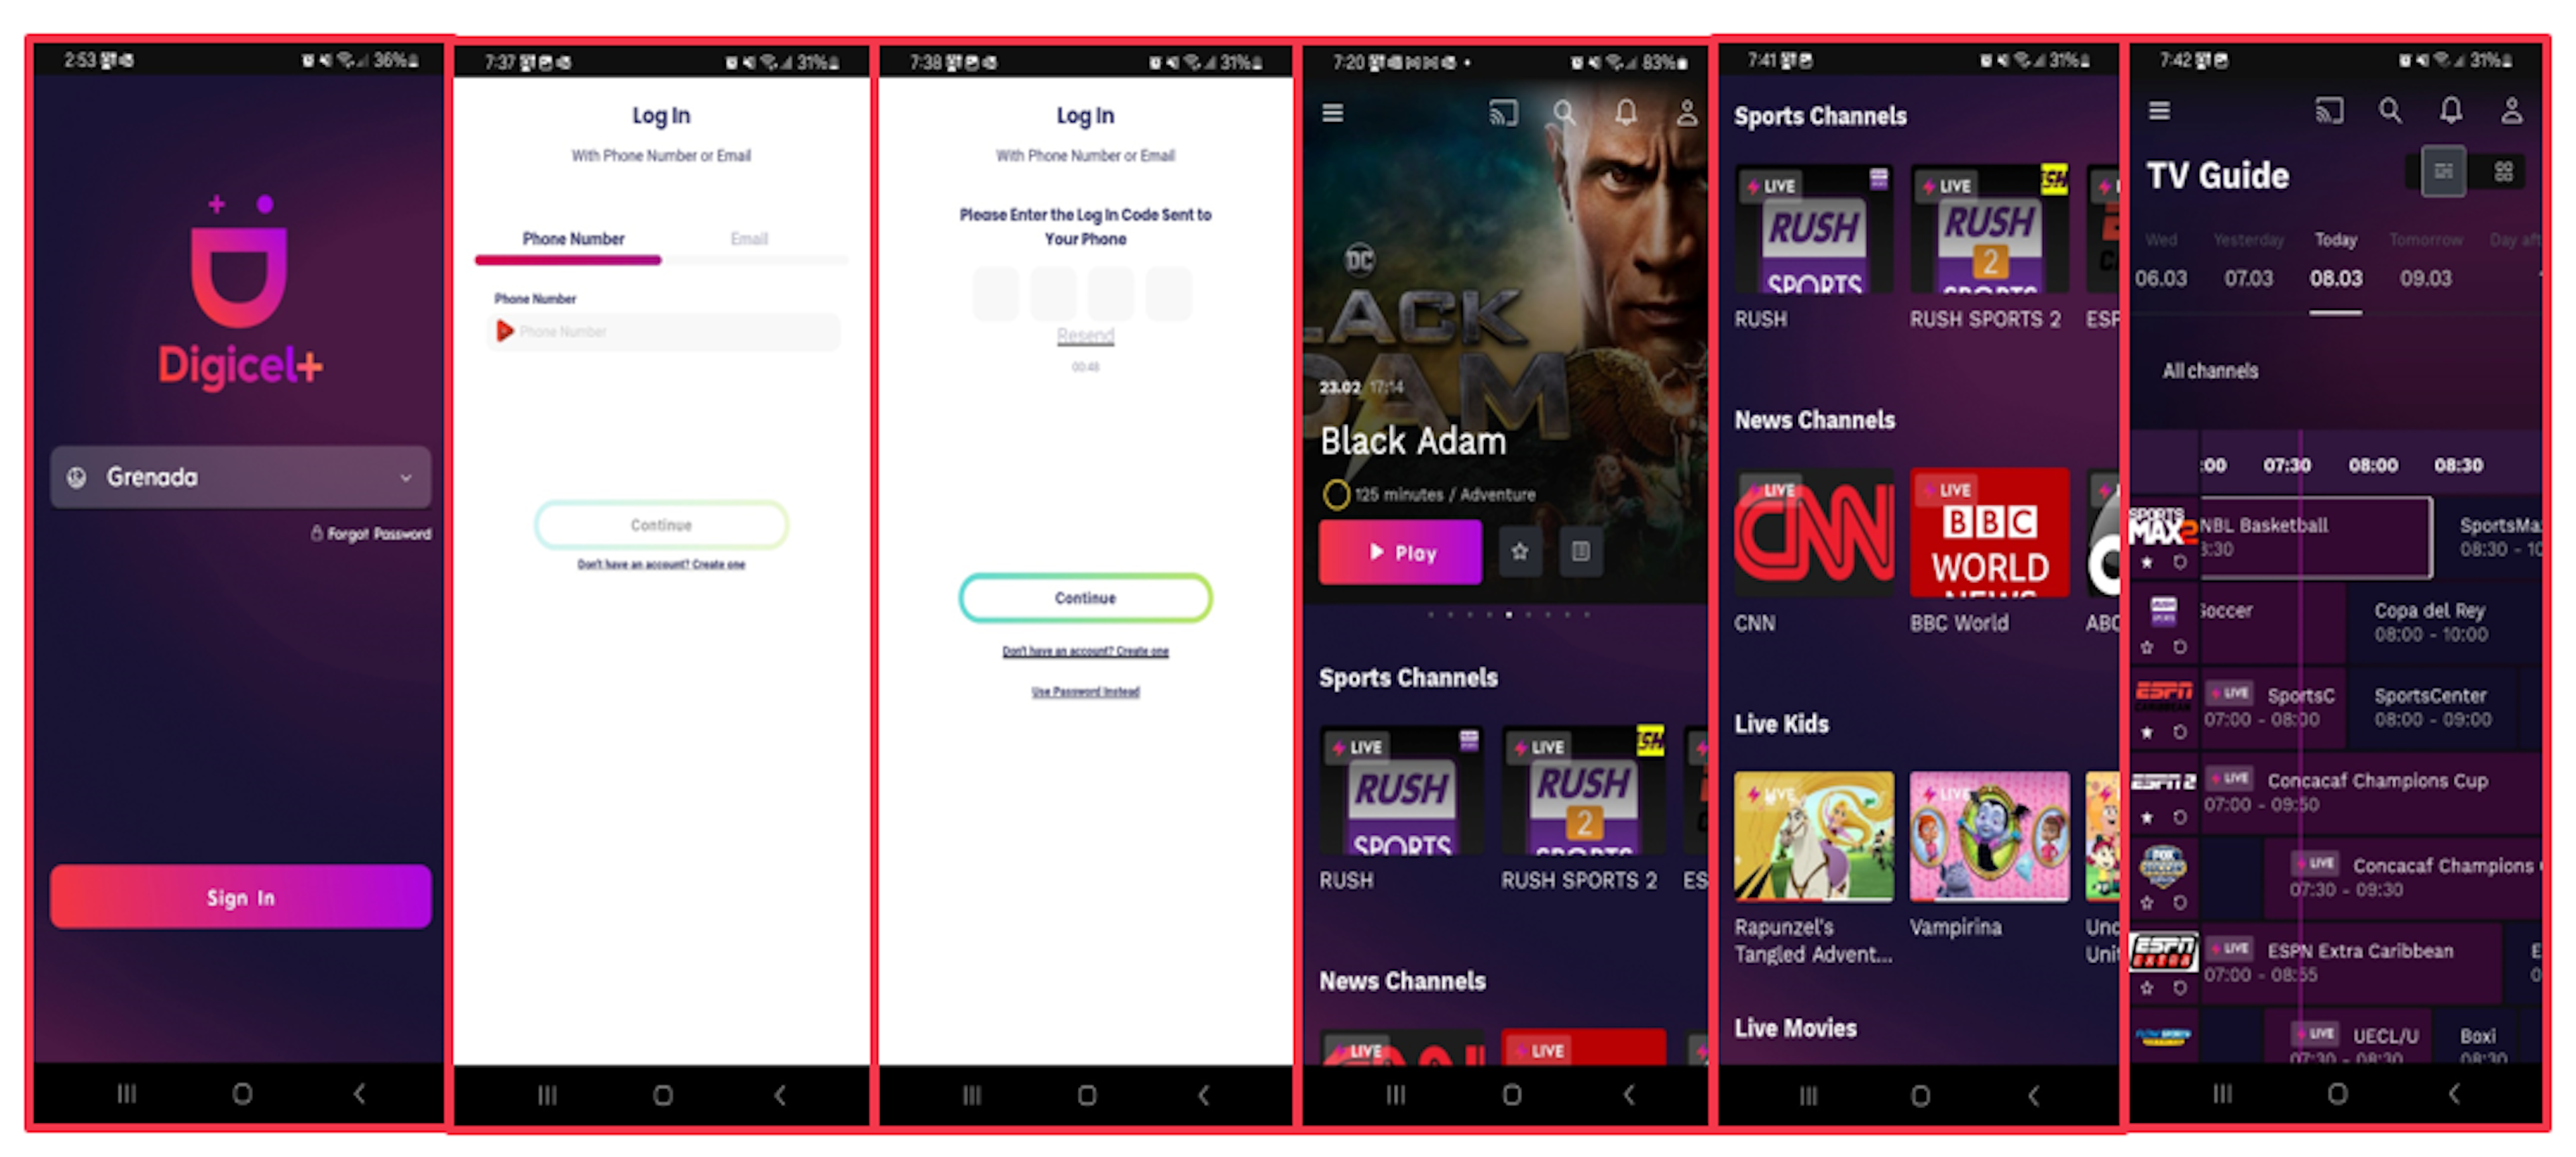The width and height of the screenshot is (2576, 1157).
Task: Tap the Play button for Black Adam
Action: pos(1400,552)
